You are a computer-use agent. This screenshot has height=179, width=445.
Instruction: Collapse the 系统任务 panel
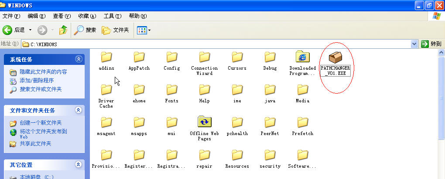tap(79, 59)
